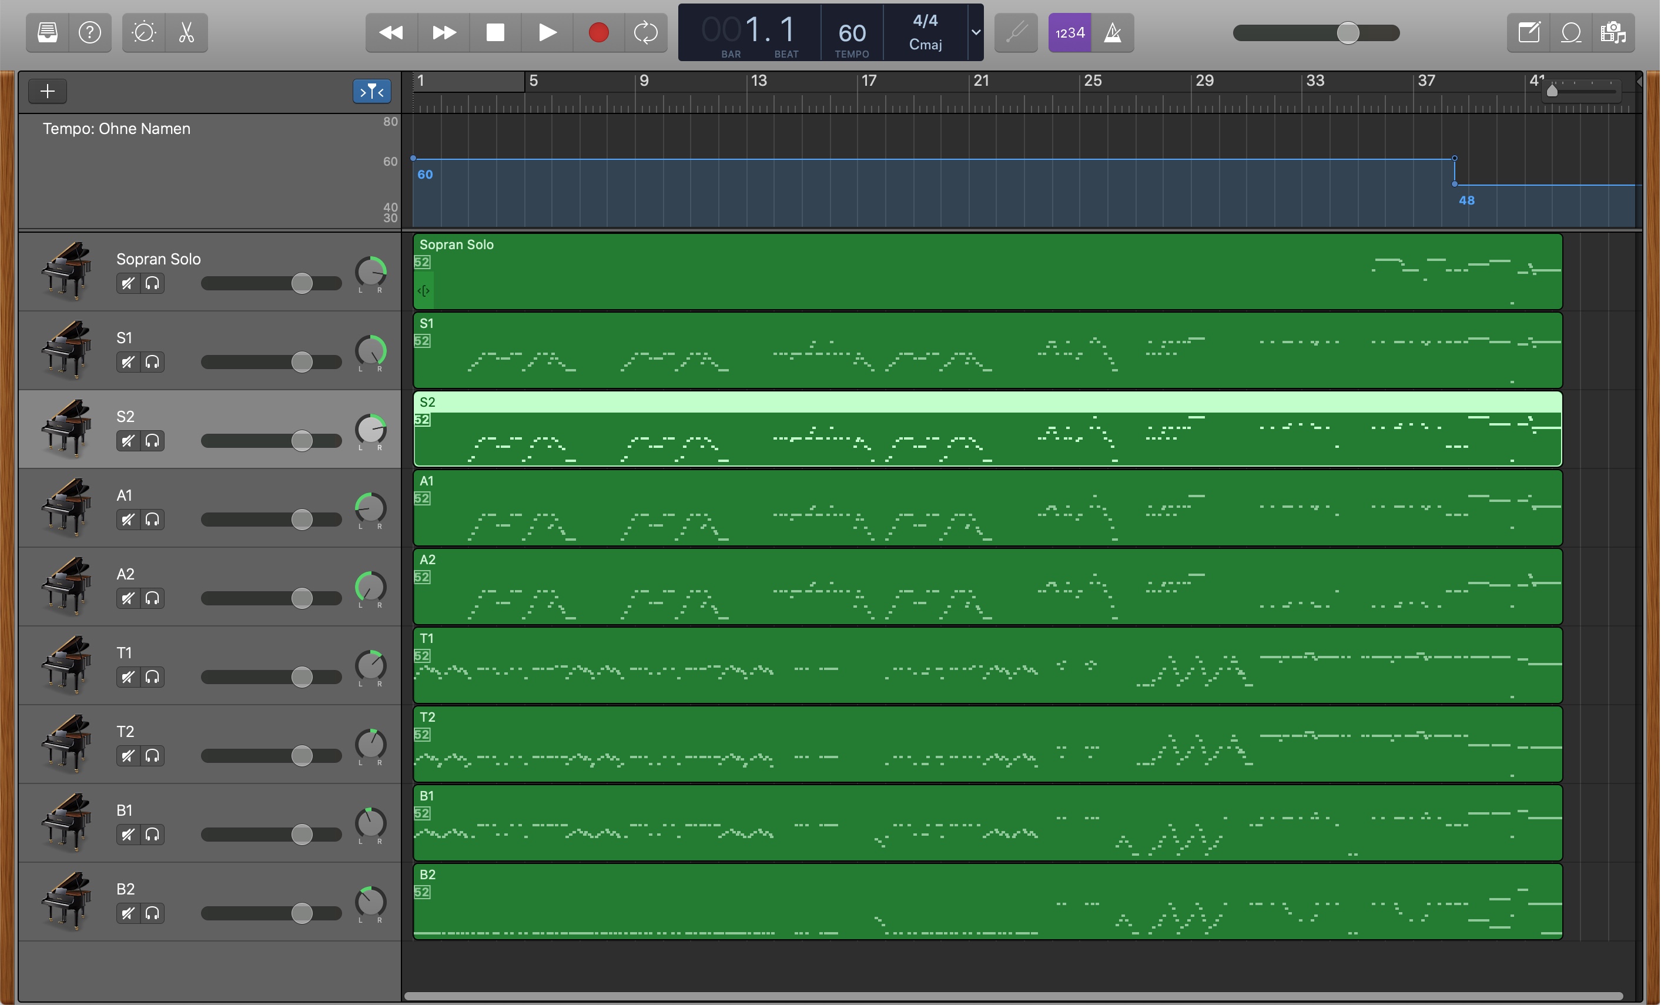Image resolution: width=1661 pixels, height=1005 pixels.
Task: Open the Library panel icon
Action: (x=47, y=32)
